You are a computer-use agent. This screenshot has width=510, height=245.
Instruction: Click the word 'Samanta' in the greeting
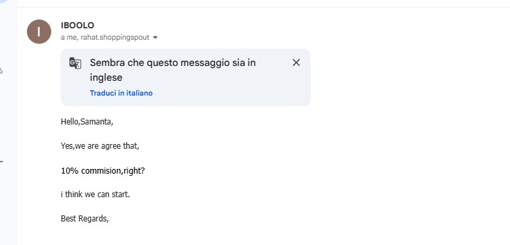click(96, 122)
